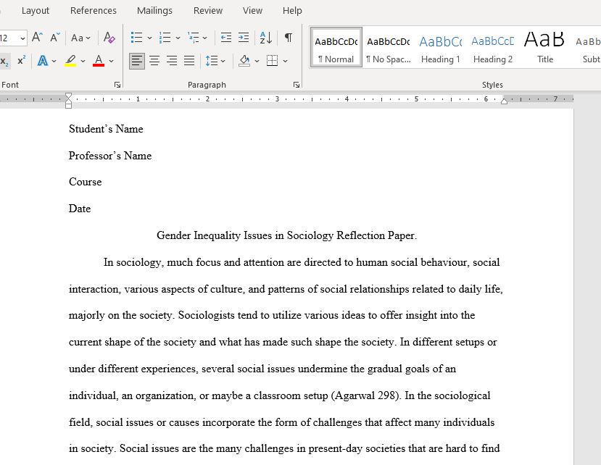This screenshot has width=601, height=465.
Task: Open the font size box dropdown
Action: point(22,38)
